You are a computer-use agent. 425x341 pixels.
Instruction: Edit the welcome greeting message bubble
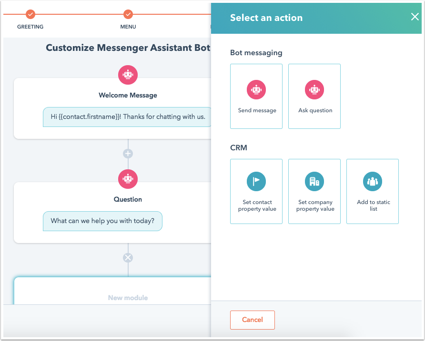coord(127,117)
